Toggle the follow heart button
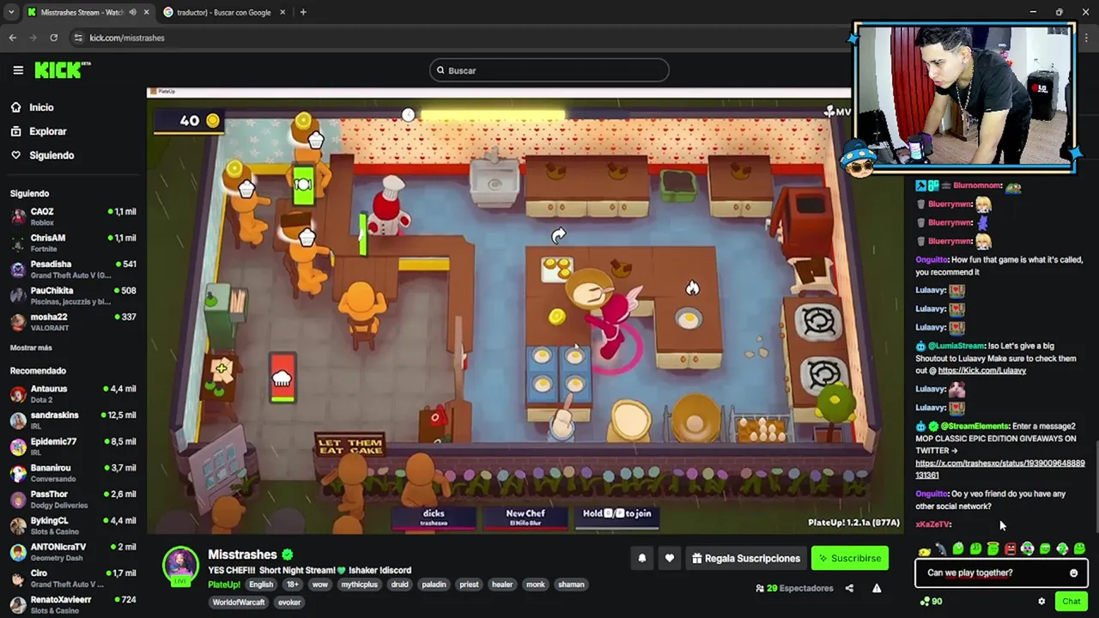This screenshot has height=618, width=1099. tap(670, 558)
